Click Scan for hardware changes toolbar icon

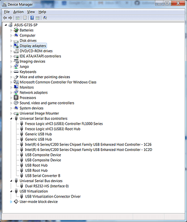point(45,18)
